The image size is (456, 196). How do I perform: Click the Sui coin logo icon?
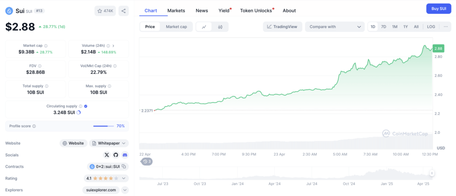9,11
